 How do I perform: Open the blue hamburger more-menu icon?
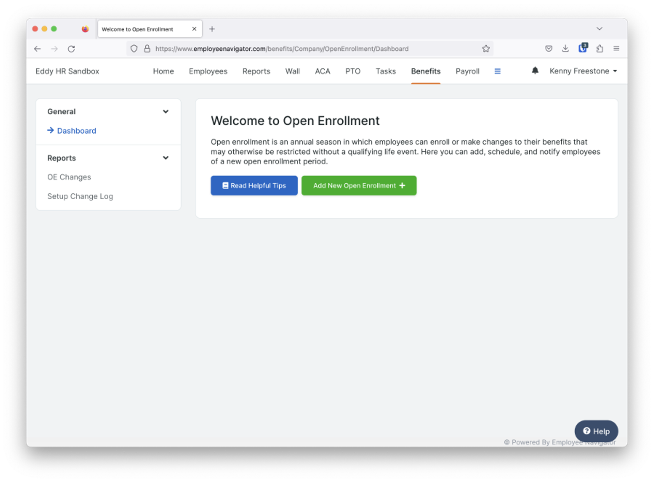pyautogui.click(x=497, y=71)
